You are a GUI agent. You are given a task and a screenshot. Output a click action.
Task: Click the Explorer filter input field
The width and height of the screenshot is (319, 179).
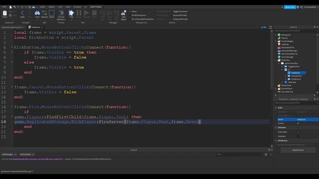[x=296, y=31]
